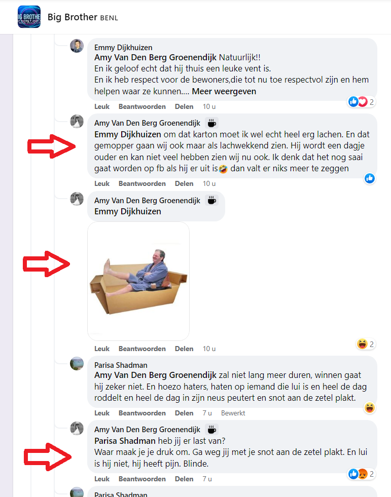Like Emmy Dijkhuizen's comment with Leuk
391x497 pixels.
tap(102, 106)
